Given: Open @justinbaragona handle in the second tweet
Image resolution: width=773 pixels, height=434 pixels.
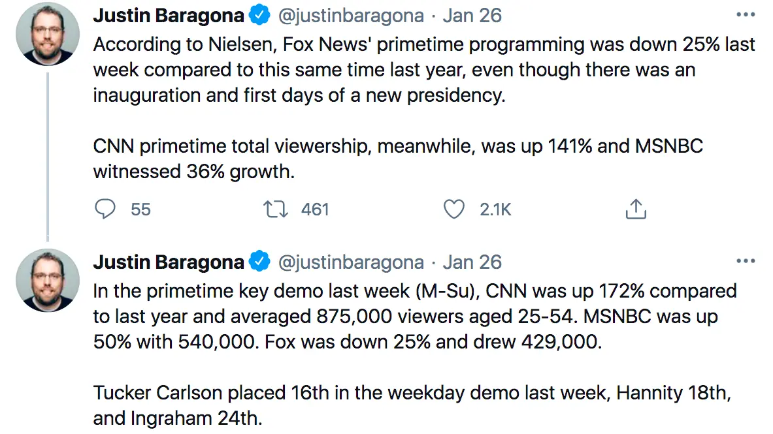Looking at the screenshot, I should point(351,262).
